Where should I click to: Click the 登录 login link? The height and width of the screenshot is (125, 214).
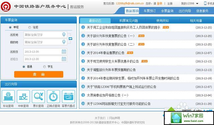coord(159,4)
